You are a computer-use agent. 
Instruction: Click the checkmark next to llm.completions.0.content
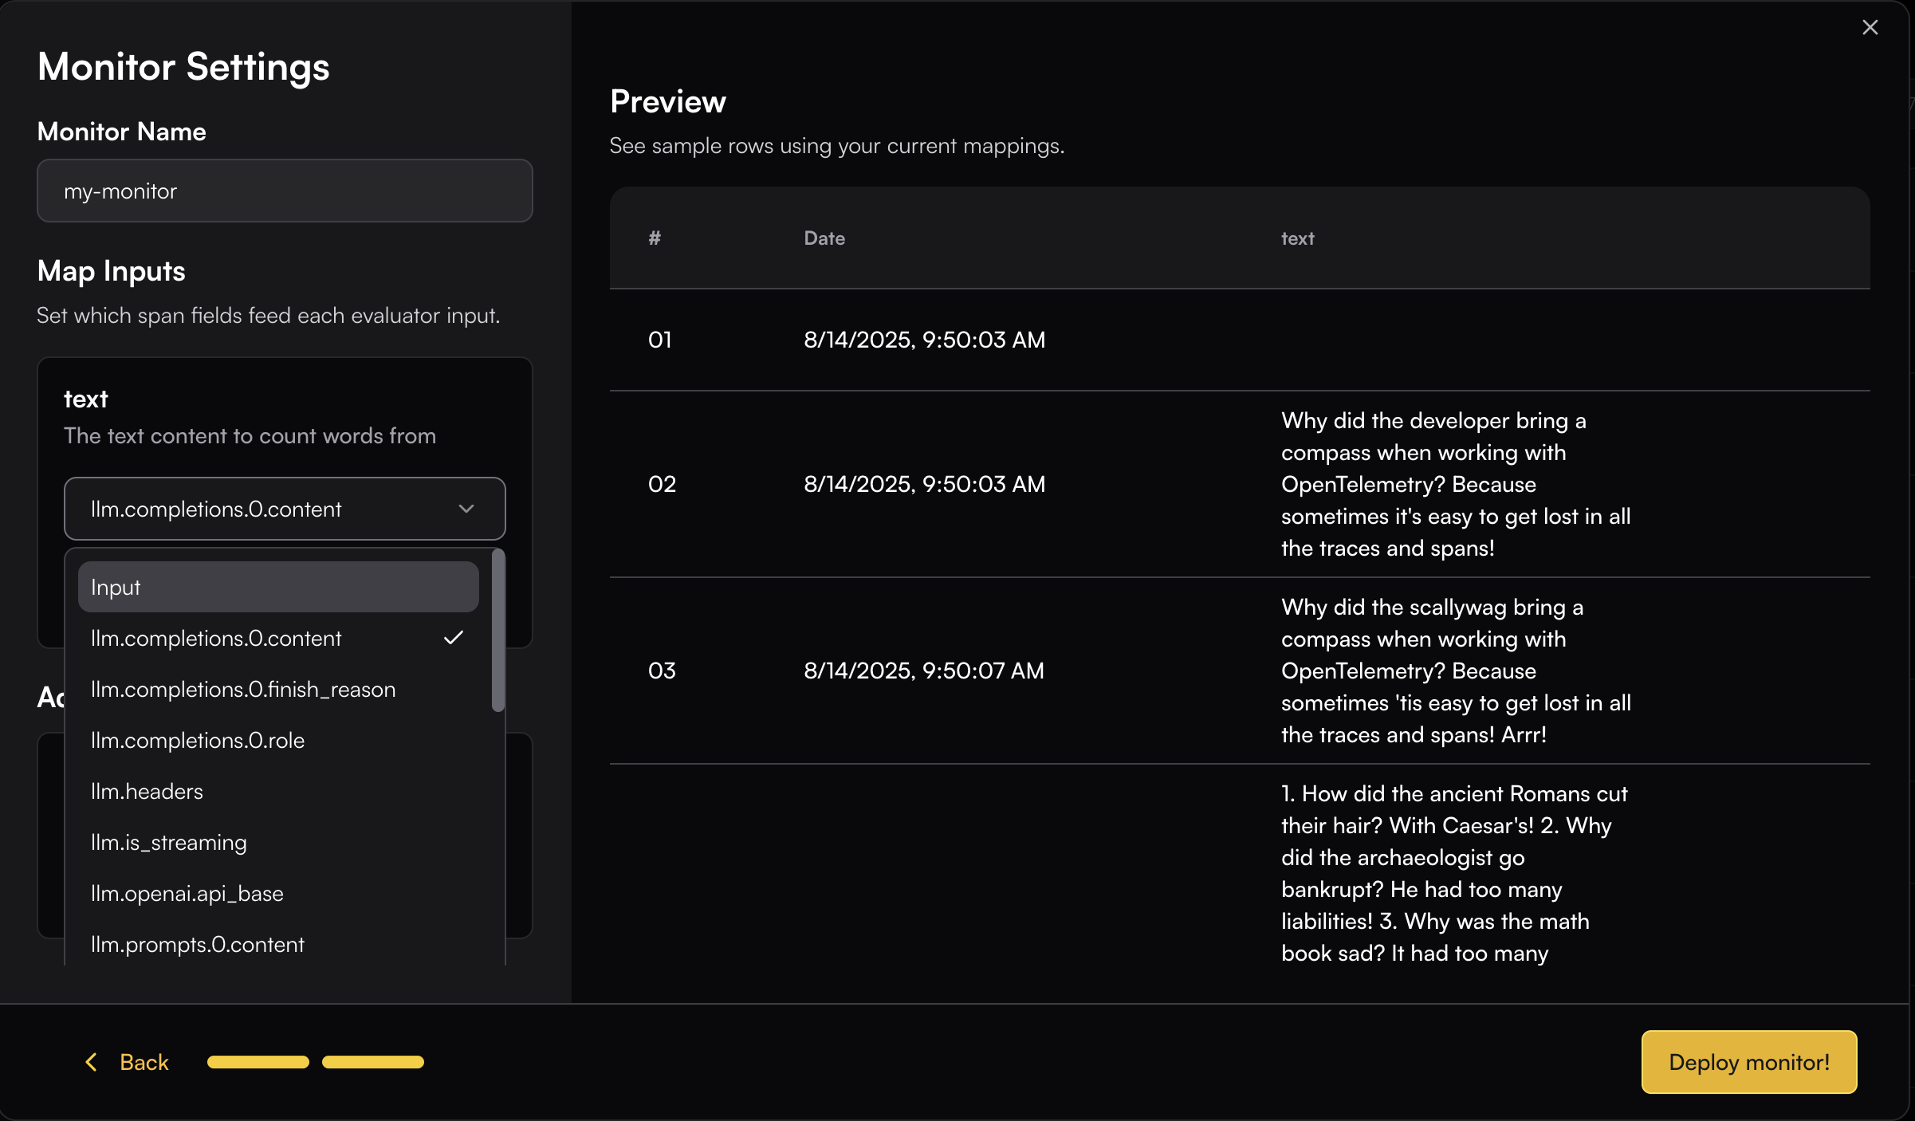click(454, 638)
